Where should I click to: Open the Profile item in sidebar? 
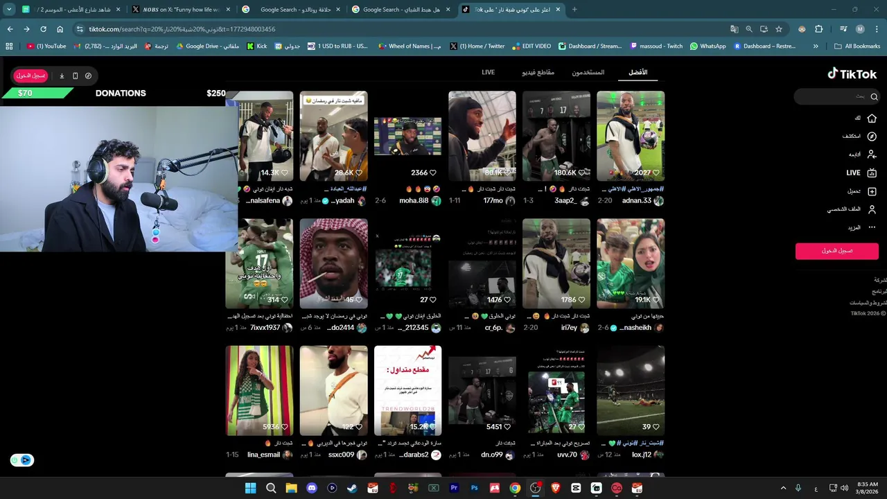pos(852,209)
